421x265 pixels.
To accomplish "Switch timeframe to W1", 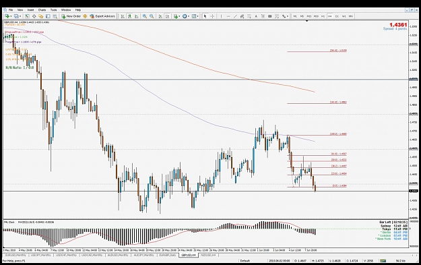I will coord(344,16).
